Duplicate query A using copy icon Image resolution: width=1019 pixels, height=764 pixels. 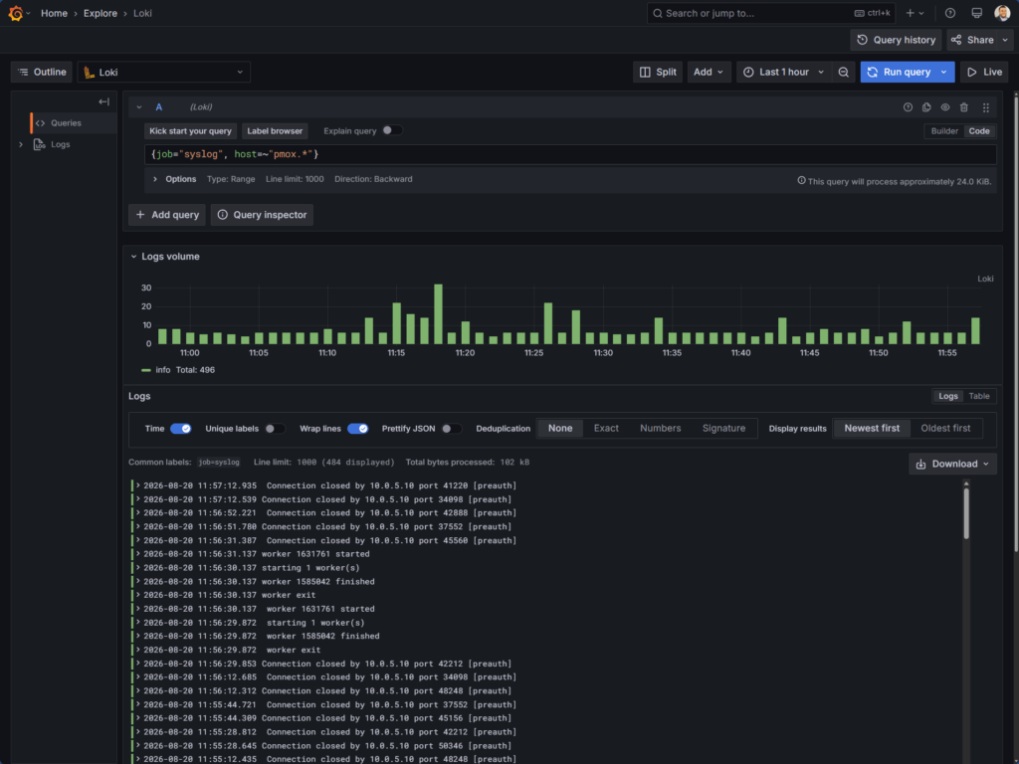926,107
